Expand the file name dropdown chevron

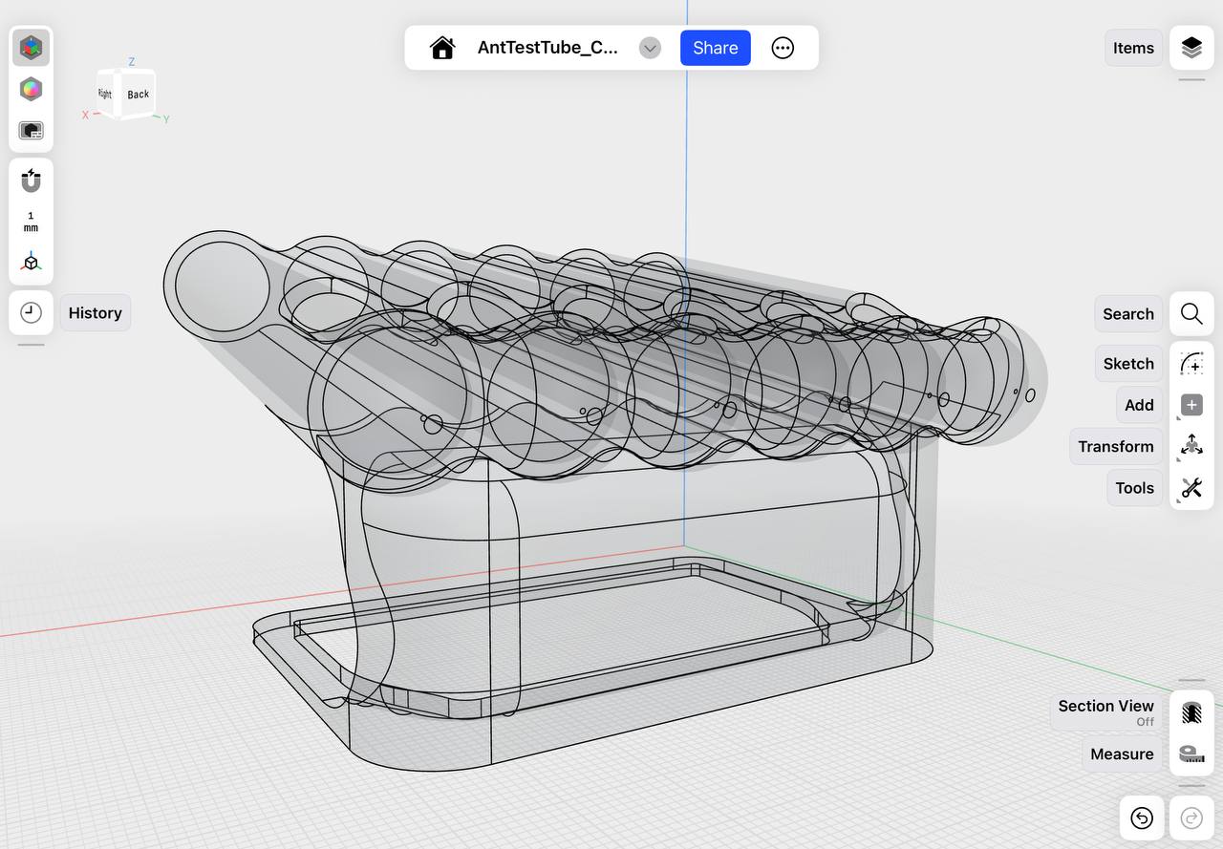click(650, 48)
